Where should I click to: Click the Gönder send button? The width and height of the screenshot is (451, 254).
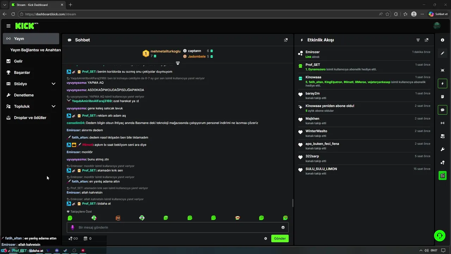[x=280, y=238]
